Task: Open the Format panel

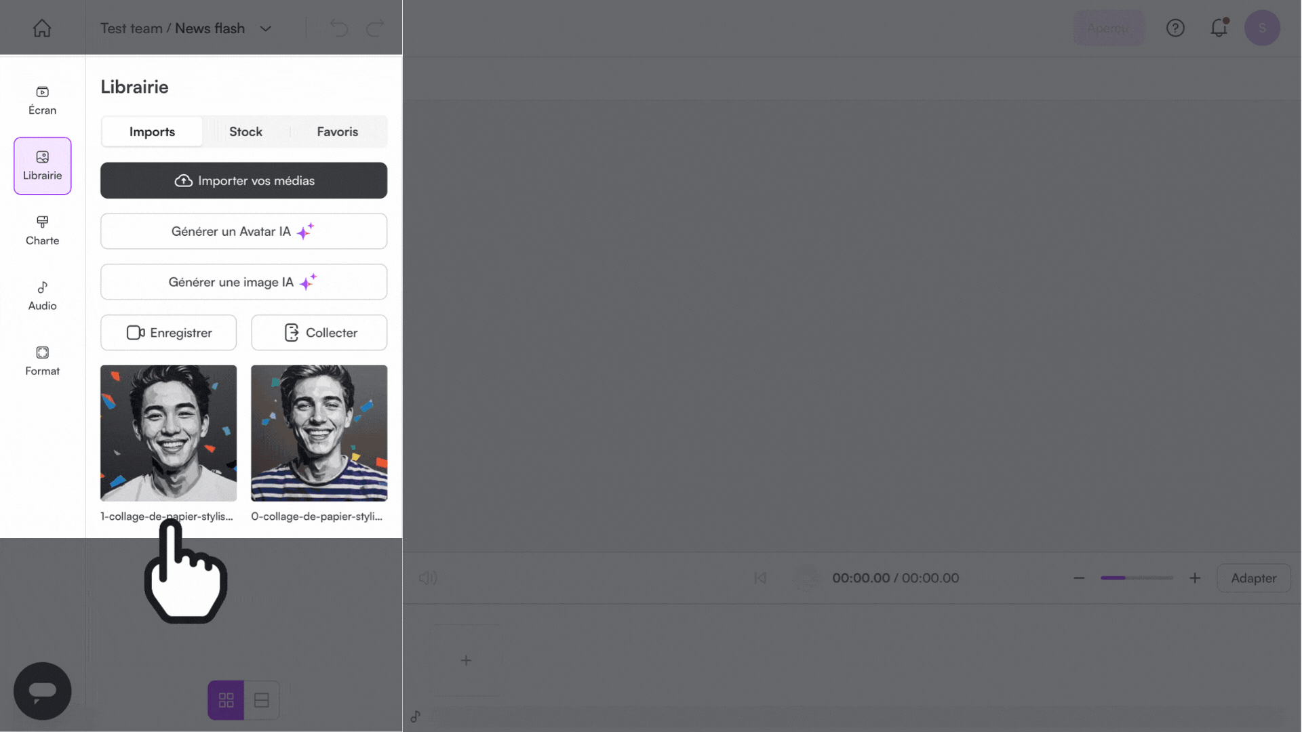Action: pos(42,359)
